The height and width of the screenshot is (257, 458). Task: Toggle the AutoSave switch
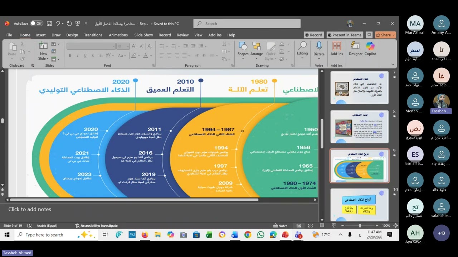pyautogui.click(x=36, y=24)
